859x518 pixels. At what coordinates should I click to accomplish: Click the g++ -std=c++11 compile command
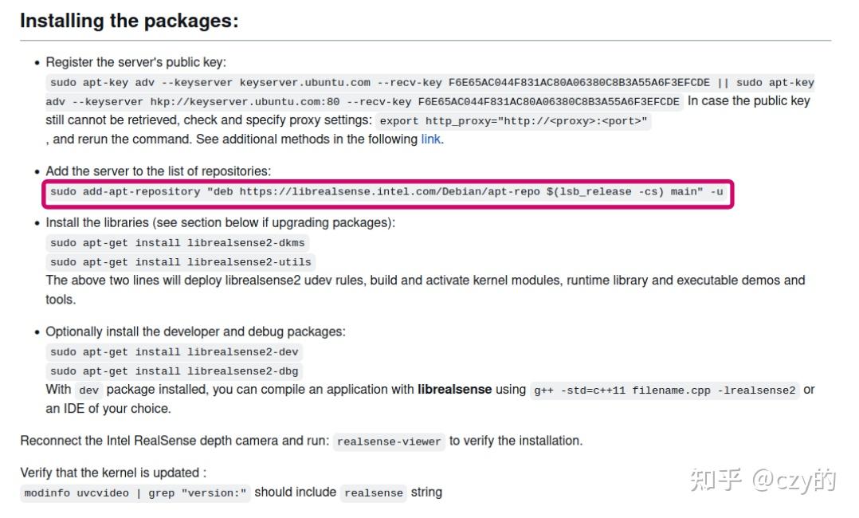pyautogui.click(x=665, y=390)
